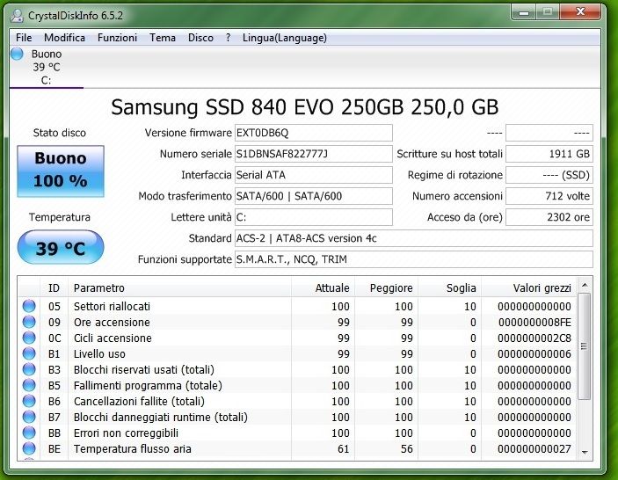Click status orb for Errori non correggibili row
Screen dimensions: 618x480
(x=29, y=433)
